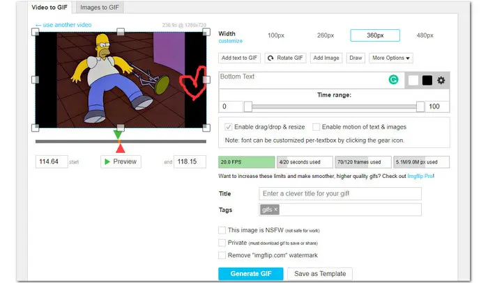Click the Rotate GIF button
488x283 pixels.
[285, 58]
